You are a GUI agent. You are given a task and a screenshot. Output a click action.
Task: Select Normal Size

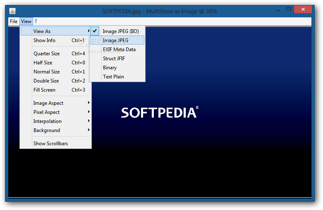[x=55, y=72]
